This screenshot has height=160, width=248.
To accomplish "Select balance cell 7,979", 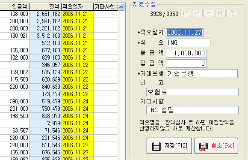I will (45, 124).
